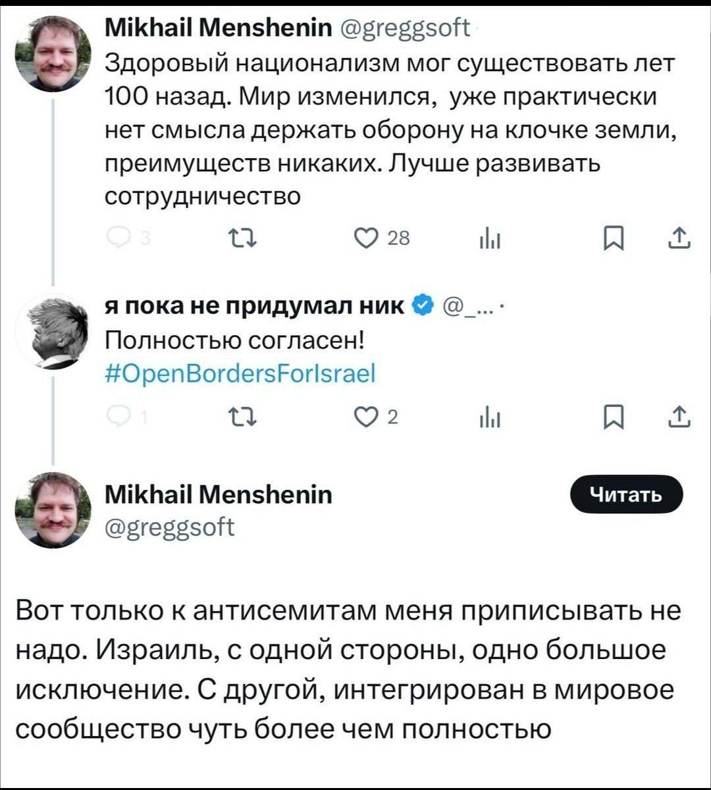Click the verified badge next to the nickname
711x790 pixels.
(x=424, y=307)
